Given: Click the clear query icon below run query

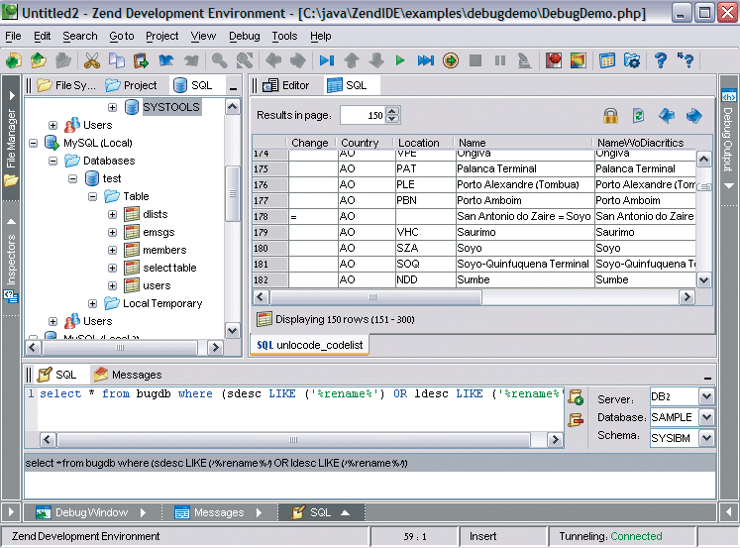Looking at the screenshot, I should point(576,419).
